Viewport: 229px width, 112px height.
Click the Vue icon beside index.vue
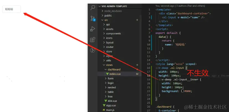[107, 74]
